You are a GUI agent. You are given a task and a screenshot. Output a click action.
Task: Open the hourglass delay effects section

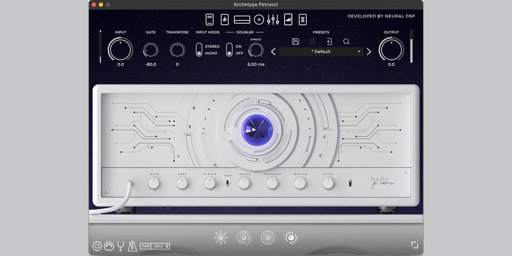point(302,20)
